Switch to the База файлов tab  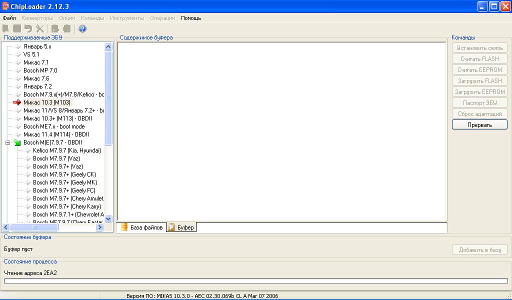(141, 227)
